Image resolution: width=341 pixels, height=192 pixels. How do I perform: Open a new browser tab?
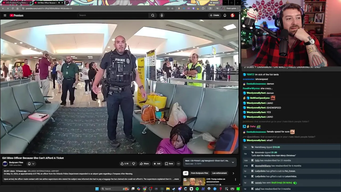(67, 3)
